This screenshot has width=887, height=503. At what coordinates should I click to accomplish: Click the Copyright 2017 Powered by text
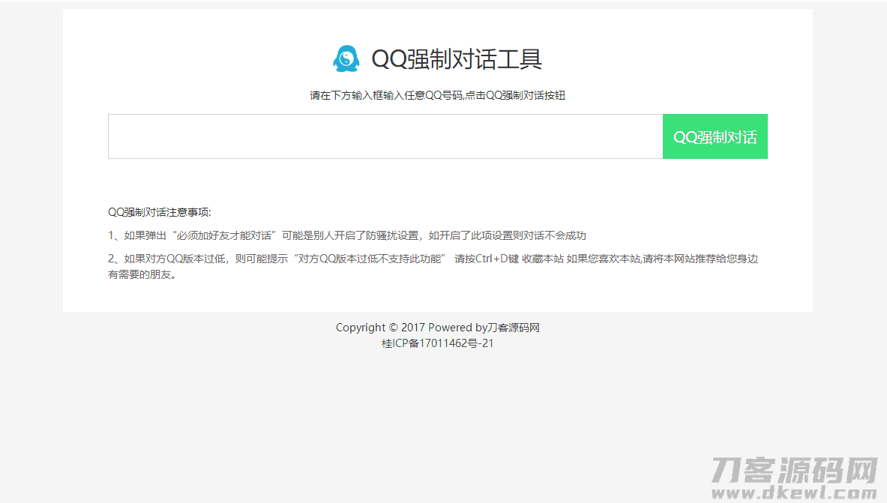click(437, 328)
